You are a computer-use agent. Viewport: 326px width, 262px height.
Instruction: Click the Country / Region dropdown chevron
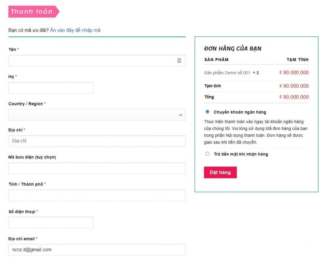point(181,115)
